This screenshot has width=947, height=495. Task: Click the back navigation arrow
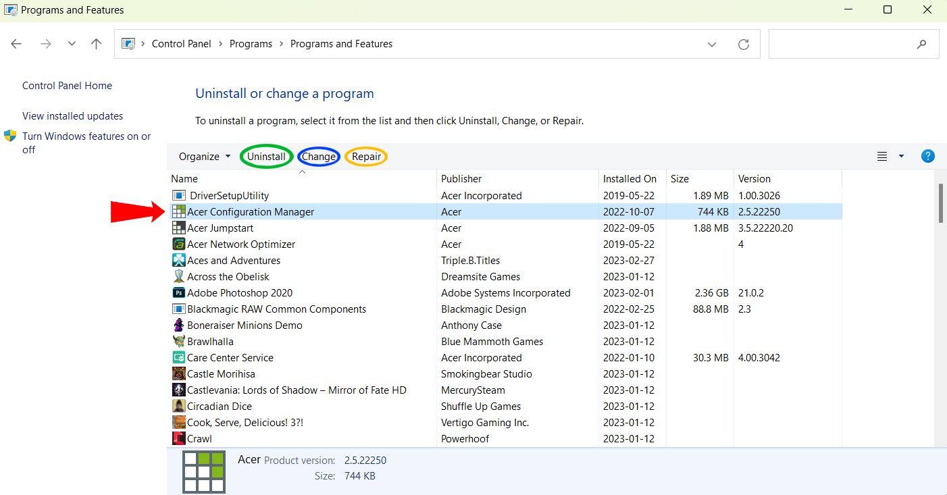pyautogui.click(x=17, y=44)
